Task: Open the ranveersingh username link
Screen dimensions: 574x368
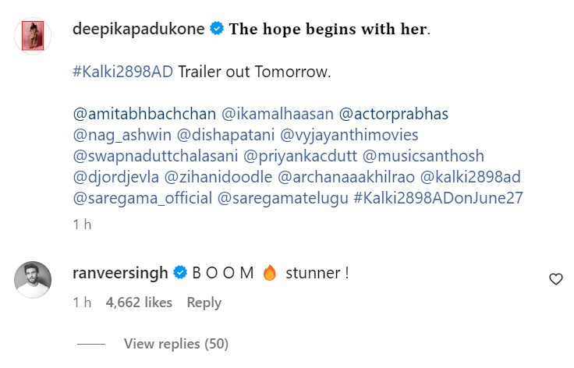Action: coord(120,272)
